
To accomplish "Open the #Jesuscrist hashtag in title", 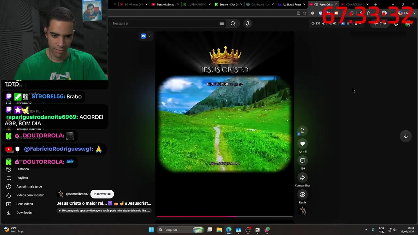I will point(138,203).
